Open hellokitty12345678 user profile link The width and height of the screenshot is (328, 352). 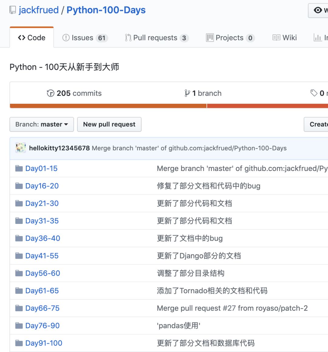click(59, 148)
